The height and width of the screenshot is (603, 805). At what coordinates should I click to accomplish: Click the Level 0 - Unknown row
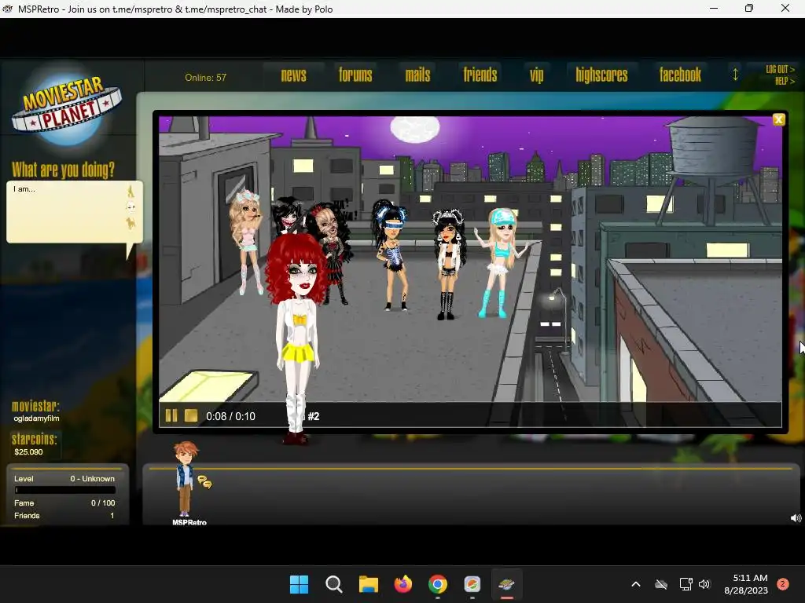coord(64,478)
